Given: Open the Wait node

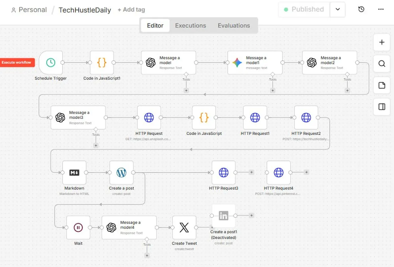Looking at the screenshot, I should pyautogui.click(x=78, y=227).
